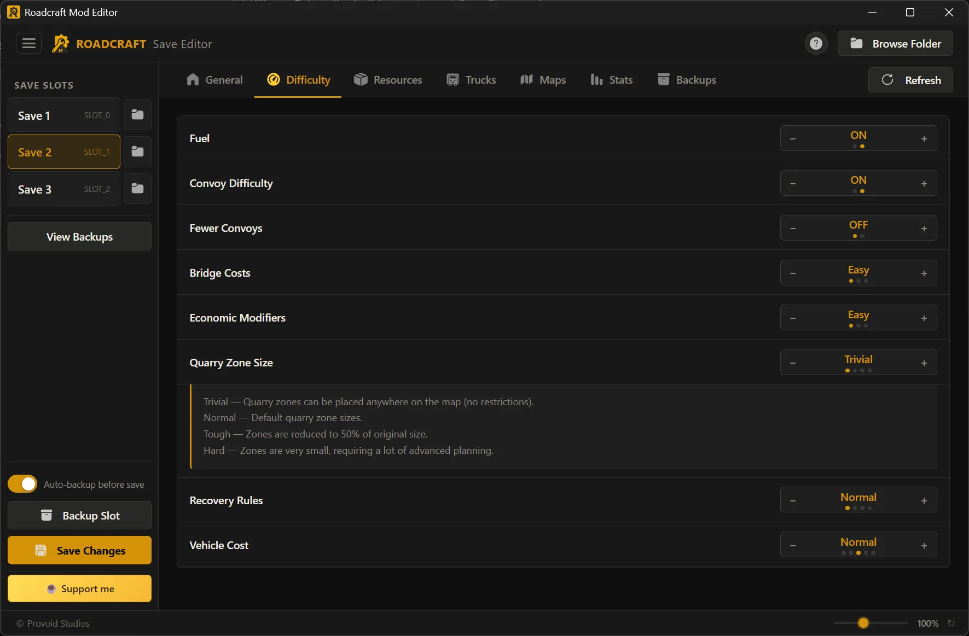This screenshot has height=636, width=969.
Task: Decrease the Fuel setting with minus
Action: [793, 139]
